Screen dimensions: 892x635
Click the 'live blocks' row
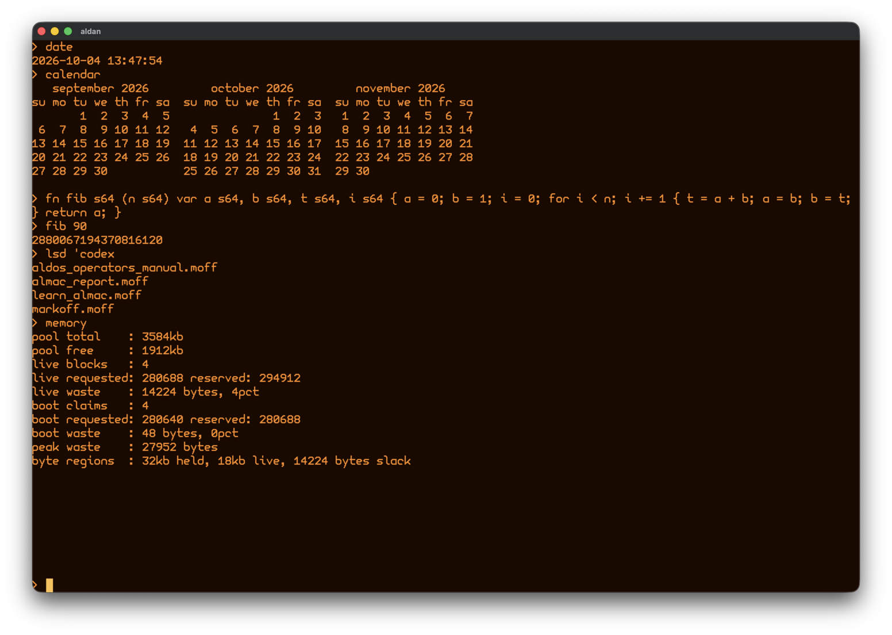(90, 365)
